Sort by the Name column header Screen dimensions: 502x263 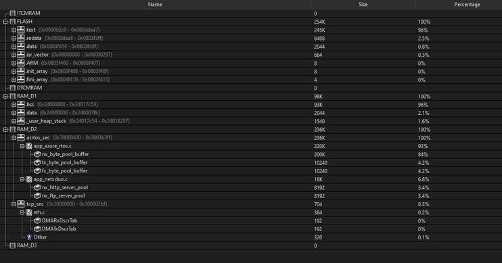[155, 5]
